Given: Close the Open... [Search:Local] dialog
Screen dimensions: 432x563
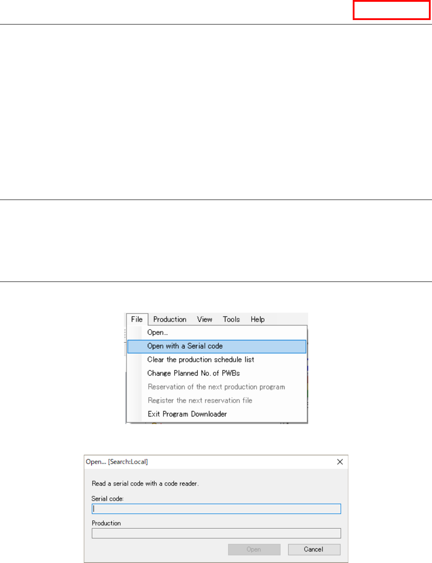Looking at the screenshot, I should [340, 462].
